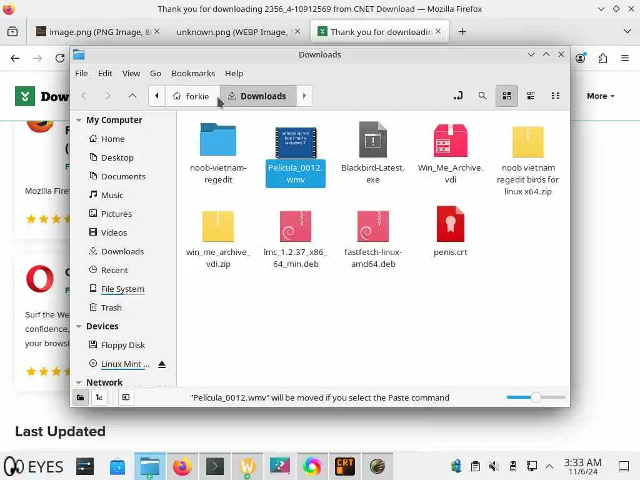Viewport: 640px width, 480px height.
Task: Select the .crt certificate file icon
Action: pyautogui.click(x=450, y=224)
